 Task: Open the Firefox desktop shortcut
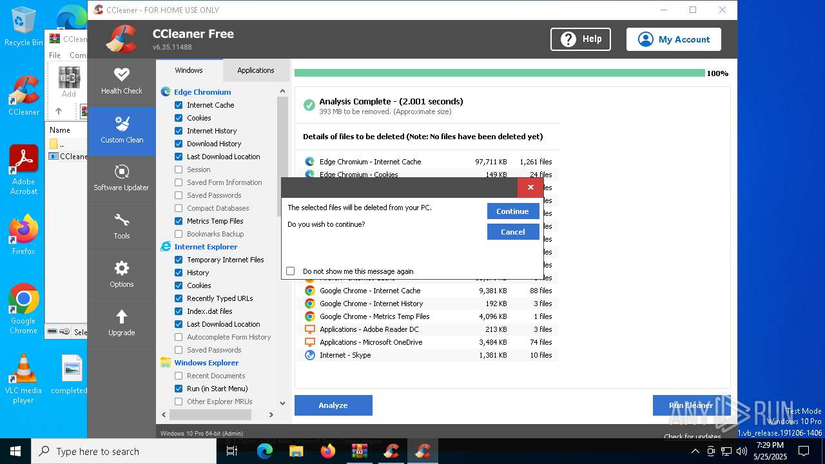(x=23, y=234)
